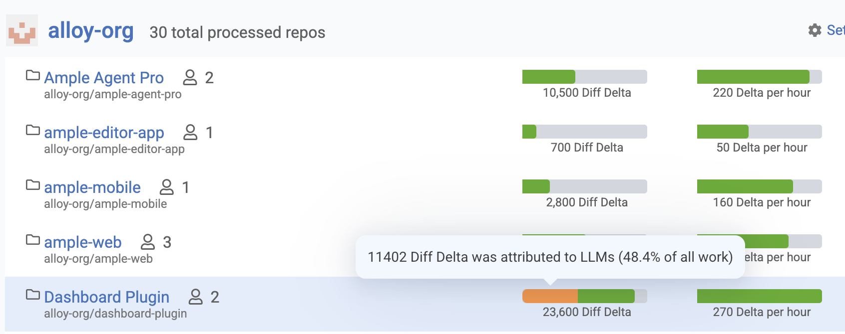Click contributors icon for Dashboard Plugin

[x=195, y=297]
